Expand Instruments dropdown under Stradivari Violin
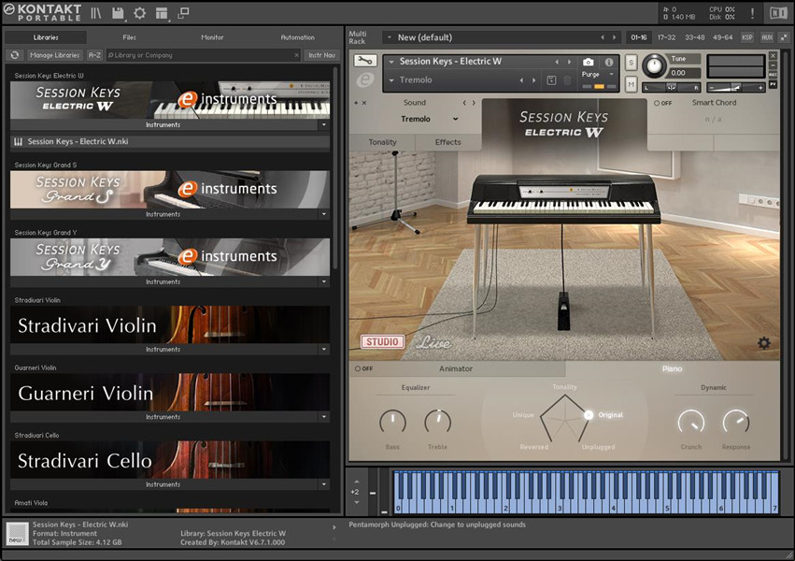 coord(324,350)
